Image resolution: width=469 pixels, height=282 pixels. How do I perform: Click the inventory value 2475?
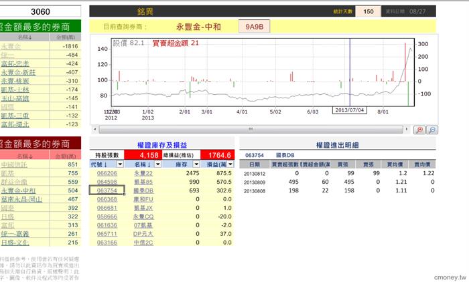[192, 173]
